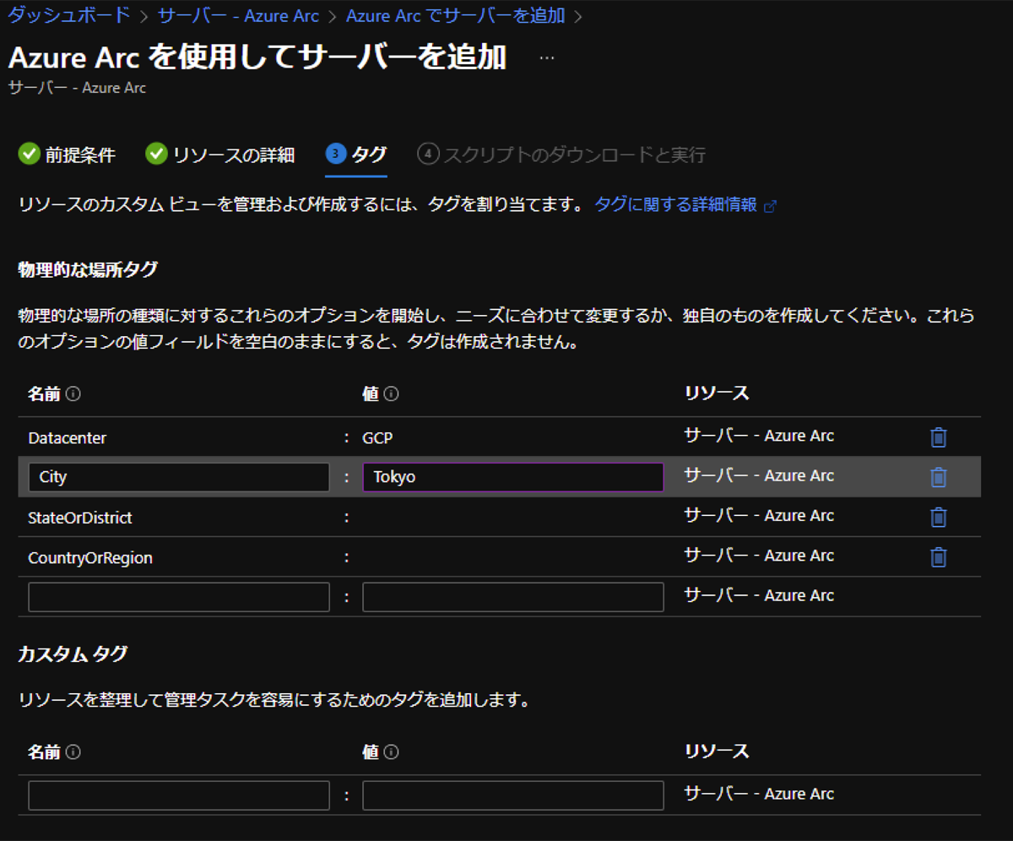This screenshot has height=841, width=1013.
Task: Click the リソース cell in the CountryOrRegion row
Action: (759, 555)
